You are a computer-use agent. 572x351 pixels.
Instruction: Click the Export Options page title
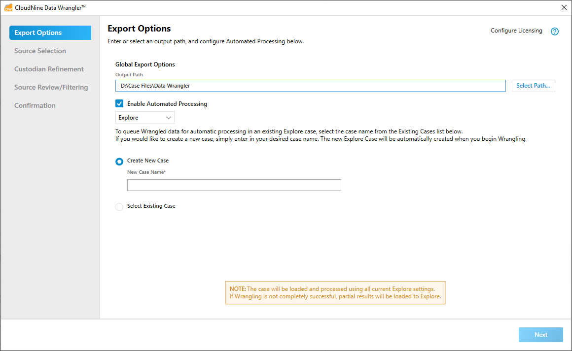click(x=139, y=29)
